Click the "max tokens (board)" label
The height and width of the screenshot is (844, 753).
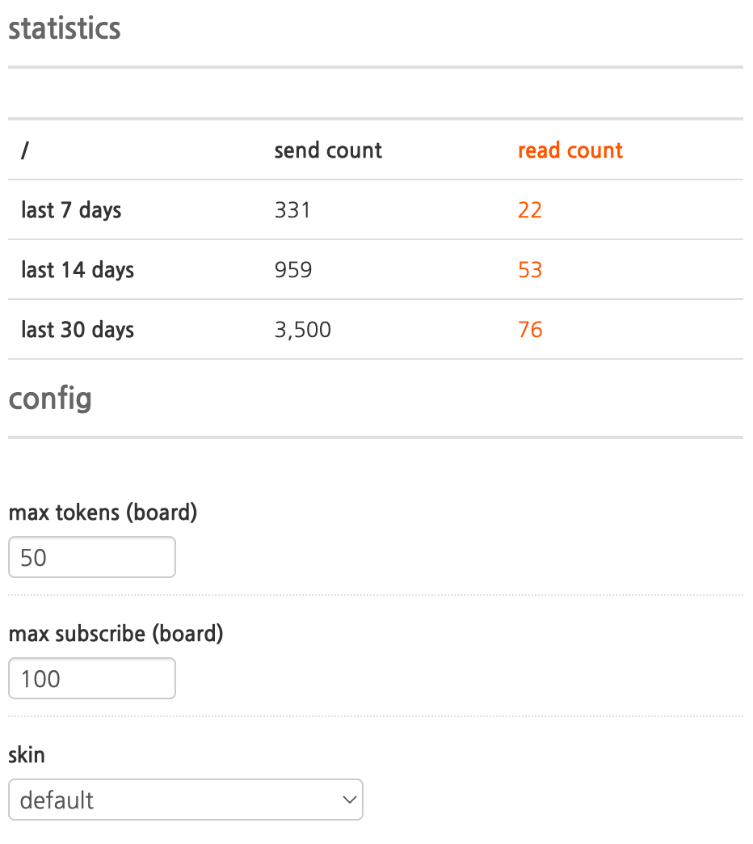tap(103, 513)
